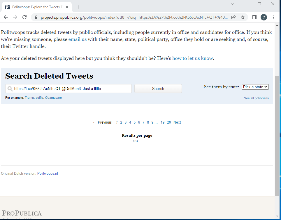Viewport: 281px width, 220px height.
Task: Click the deleted tweets search field
Action: click(x=69, y=89)
